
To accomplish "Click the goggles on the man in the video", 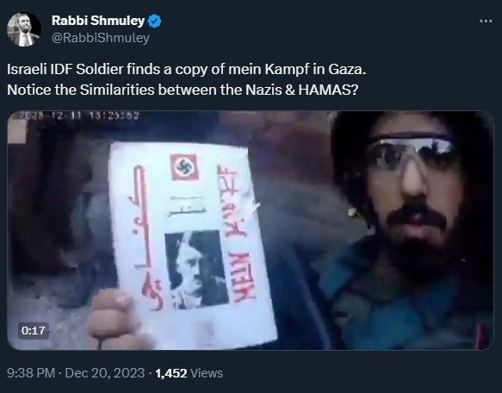I will pyautogui.click(x=412, y=153).
